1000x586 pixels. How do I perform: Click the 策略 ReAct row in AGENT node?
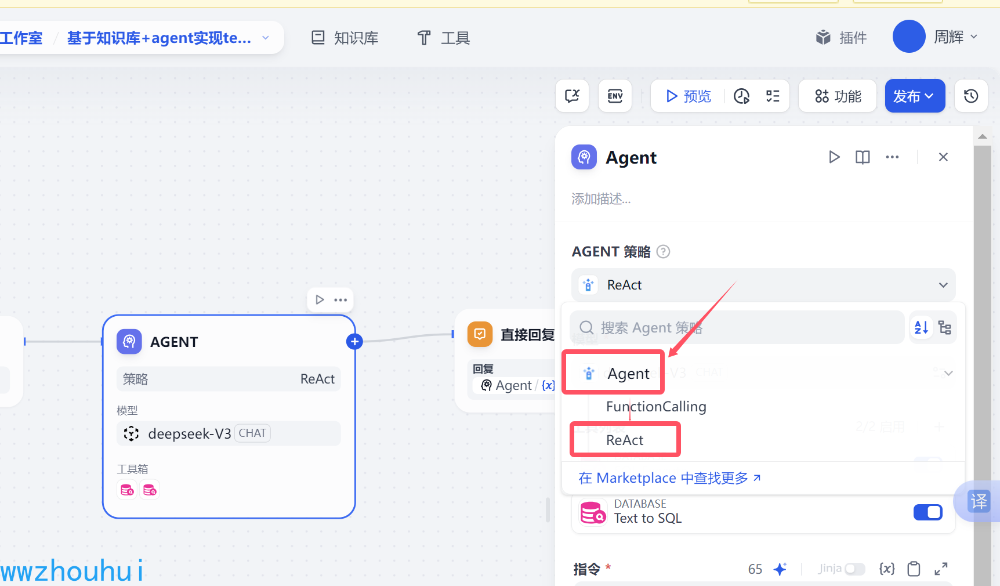pos(229,379)
